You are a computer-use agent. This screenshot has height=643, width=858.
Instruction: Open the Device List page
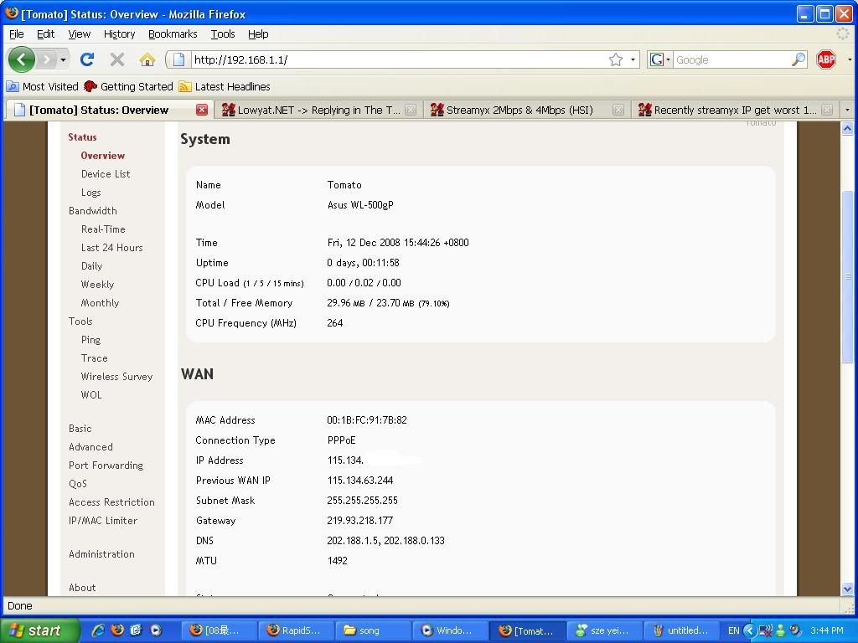coord(106,174)
